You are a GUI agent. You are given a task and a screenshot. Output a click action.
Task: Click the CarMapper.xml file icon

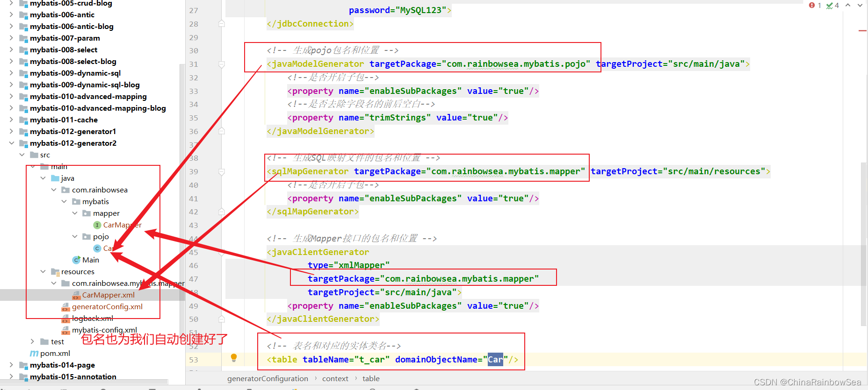(76, 295)
